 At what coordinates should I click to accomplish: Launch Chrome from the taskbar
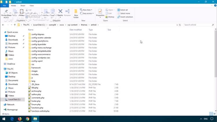click(x=27, y=119)
